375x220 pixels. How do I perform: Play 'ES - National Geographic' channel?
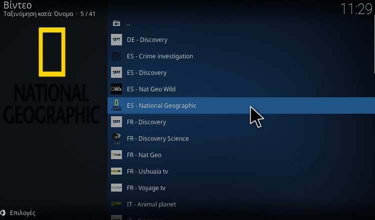pyautogui.click(x=241, y=105)
